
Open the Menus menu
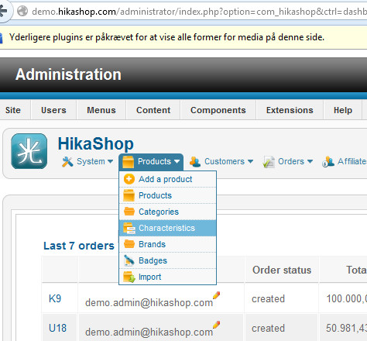coord(101,110)
